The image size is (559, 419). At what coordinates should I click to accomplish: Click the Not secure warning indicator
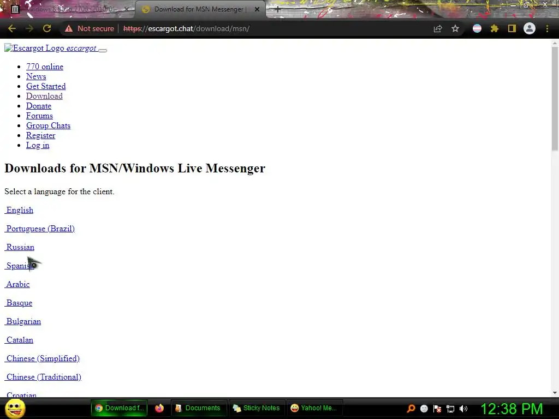90,28
